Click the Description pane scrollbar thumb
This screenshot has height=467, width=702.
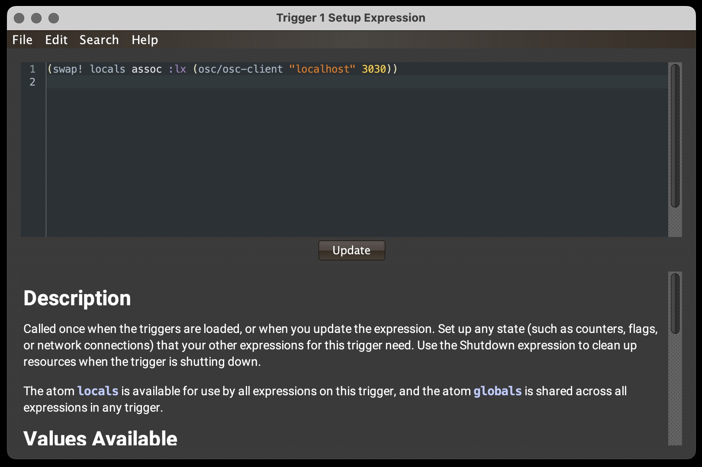pyautogui.click(x=675, y=304)
